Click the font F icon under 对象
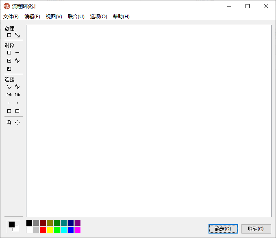 point(17,61)
